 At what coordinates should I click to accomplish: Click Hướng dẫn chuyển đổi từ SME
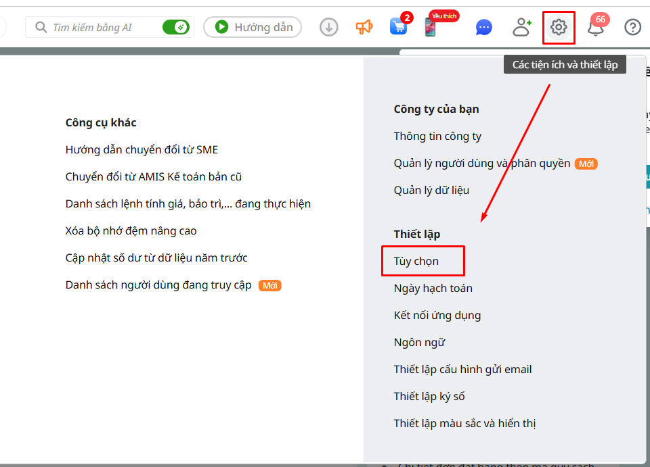tap(142, 150)
